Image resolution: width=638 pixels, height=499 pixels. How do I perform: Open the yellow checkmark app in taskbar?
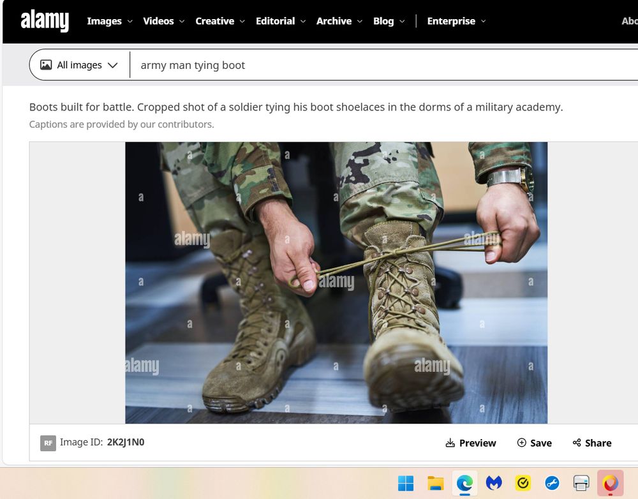pos(523,483)
